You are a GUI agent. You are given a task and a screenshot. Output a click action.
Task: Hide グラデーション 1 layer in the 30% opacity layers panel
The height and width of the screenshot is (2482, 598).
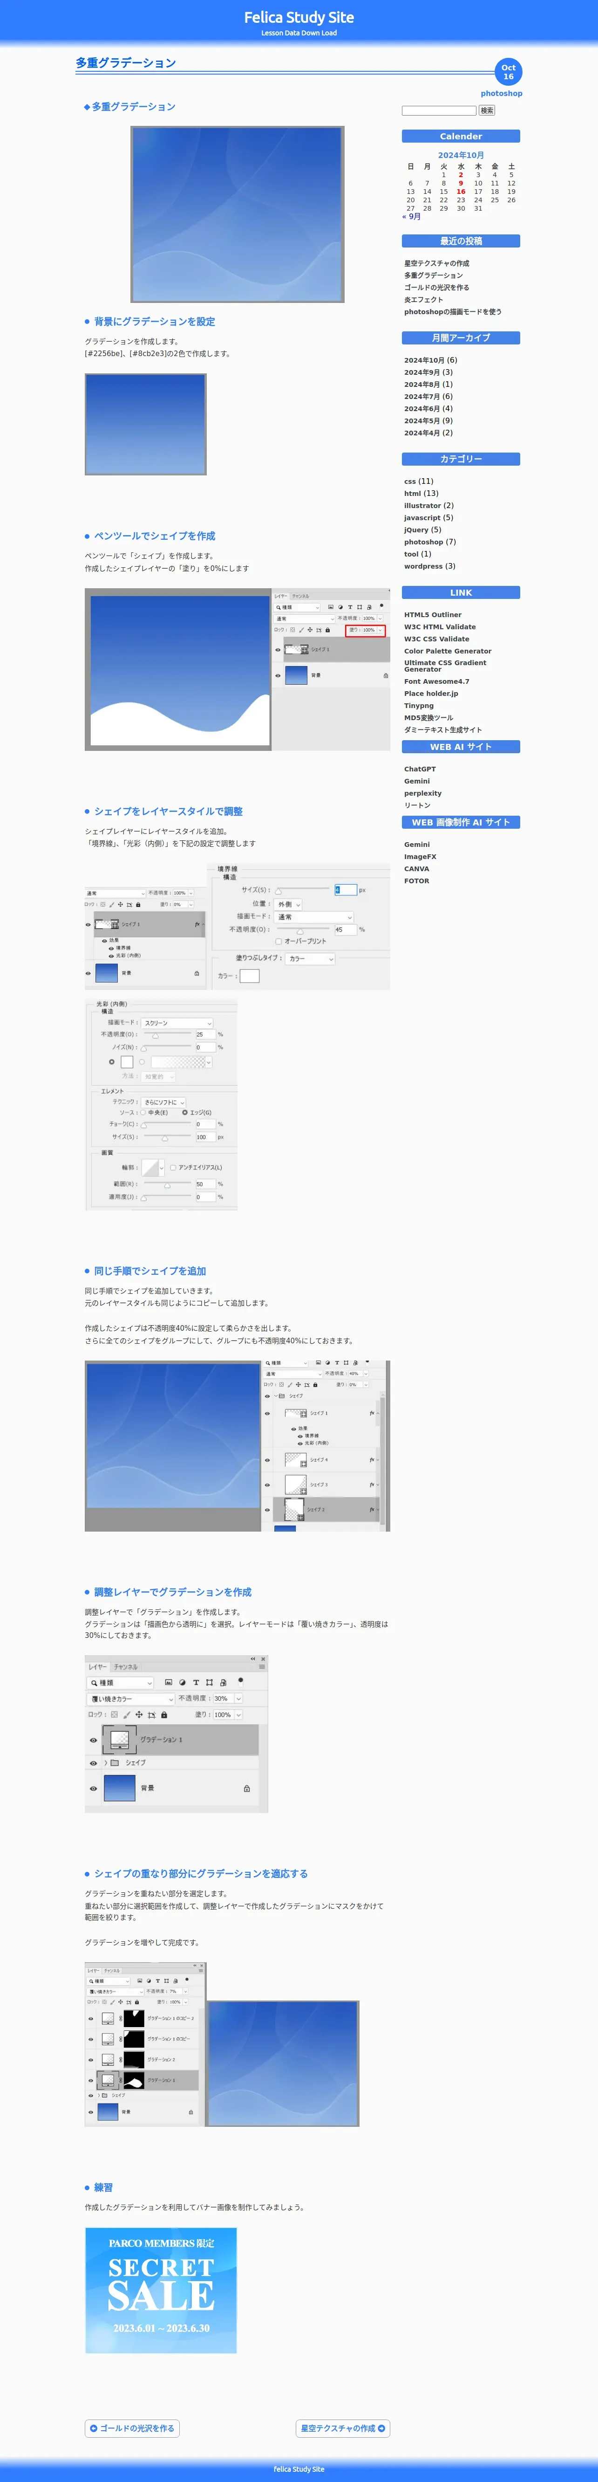pos(94,1739)
